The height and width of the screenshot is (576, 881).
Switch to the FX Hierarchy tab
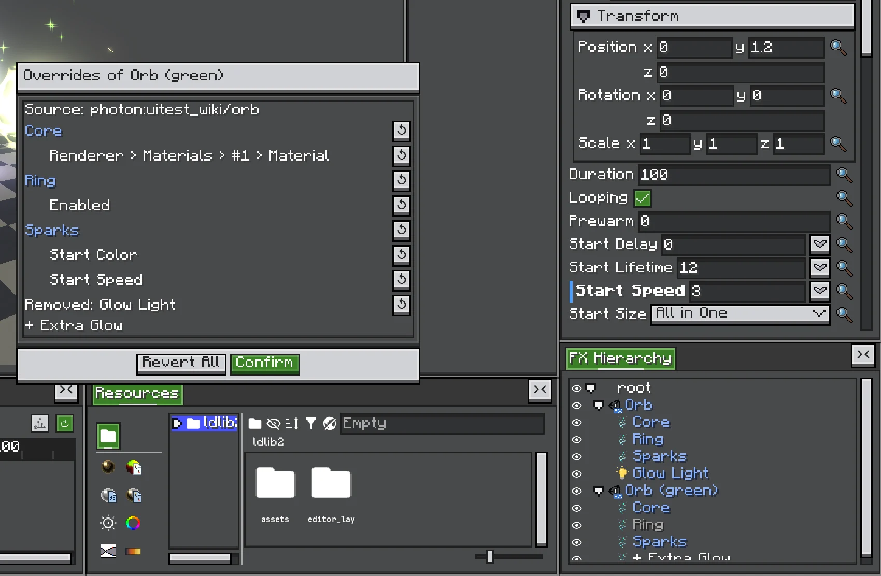pyautogui.click(x=620, y=358)
